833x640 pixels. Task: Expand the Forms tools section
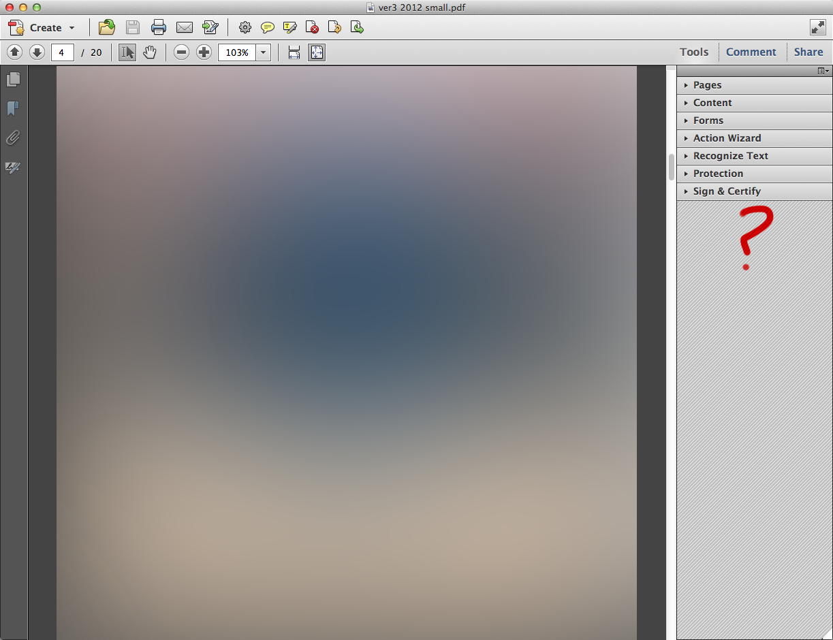[x=755, y=121]
